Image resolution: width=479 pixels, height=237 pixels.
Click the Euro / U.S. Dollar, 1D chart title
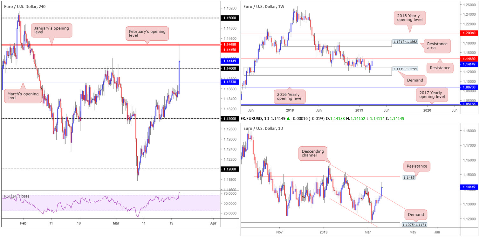[263, 128]
